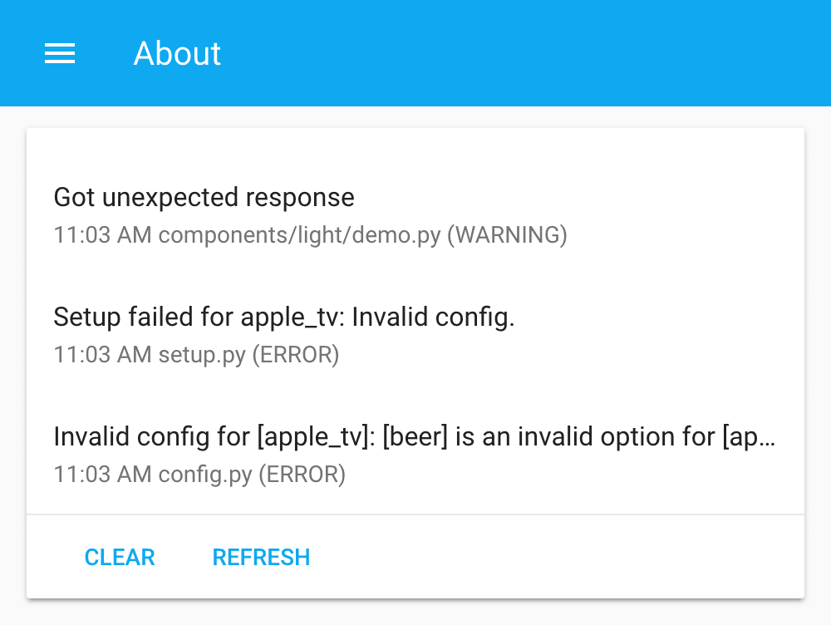Click CLEAR to remove all log entries
831x625 pixels.
pyautogui.click(x=119, y=557)
